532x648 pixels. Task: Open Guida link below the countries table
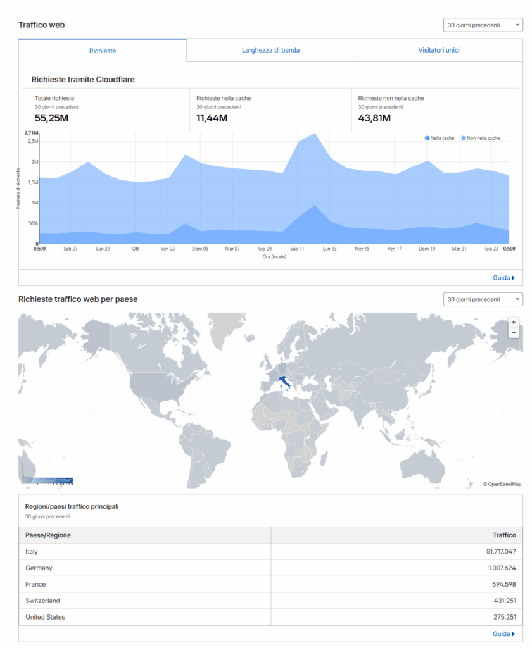(x=503, y=633)
